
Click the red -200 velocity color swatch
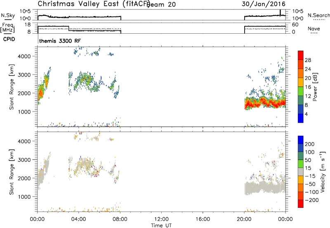tap(301, 204)
